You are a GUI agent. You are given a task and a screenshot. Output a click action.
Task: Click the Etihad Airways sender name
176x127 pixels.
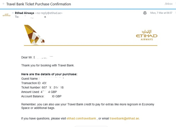coord(24,13)
